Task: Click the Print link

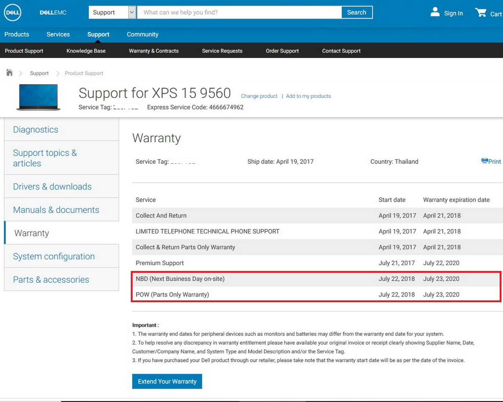Action: tap(494, 162)
